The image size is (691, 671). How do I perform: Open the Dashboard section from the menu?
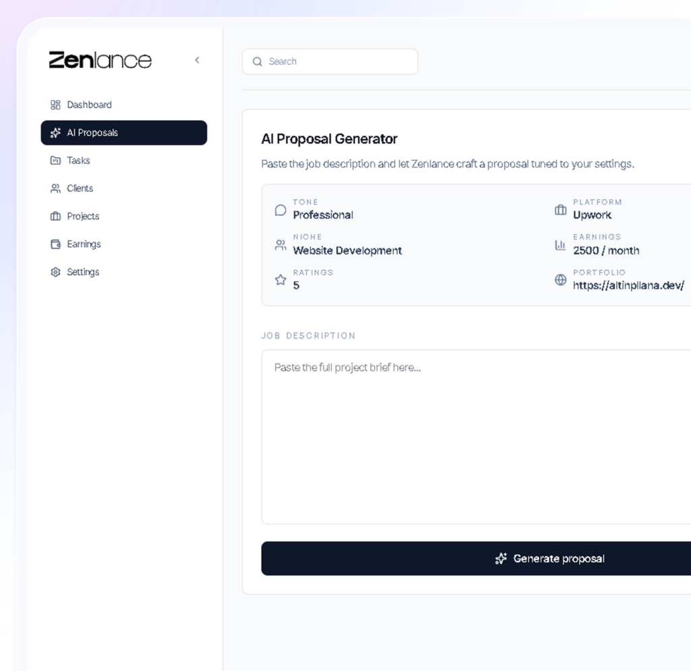(x=89, y=105)
